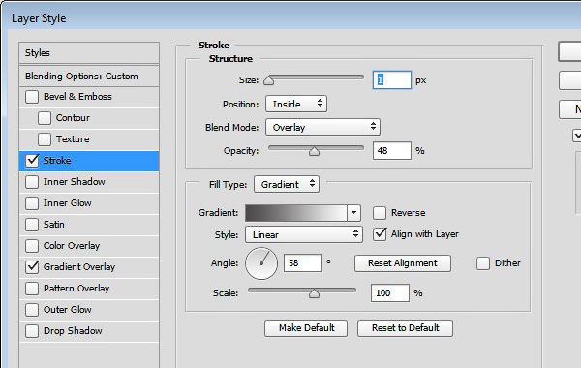Enable the Inner Glow checkbox
This screenshot has width=581, height=368.
tap(32, 203)
